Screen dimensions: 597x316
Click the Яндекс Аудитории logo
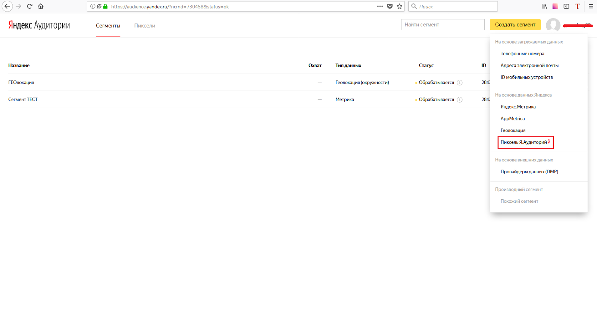coord(39,25)
